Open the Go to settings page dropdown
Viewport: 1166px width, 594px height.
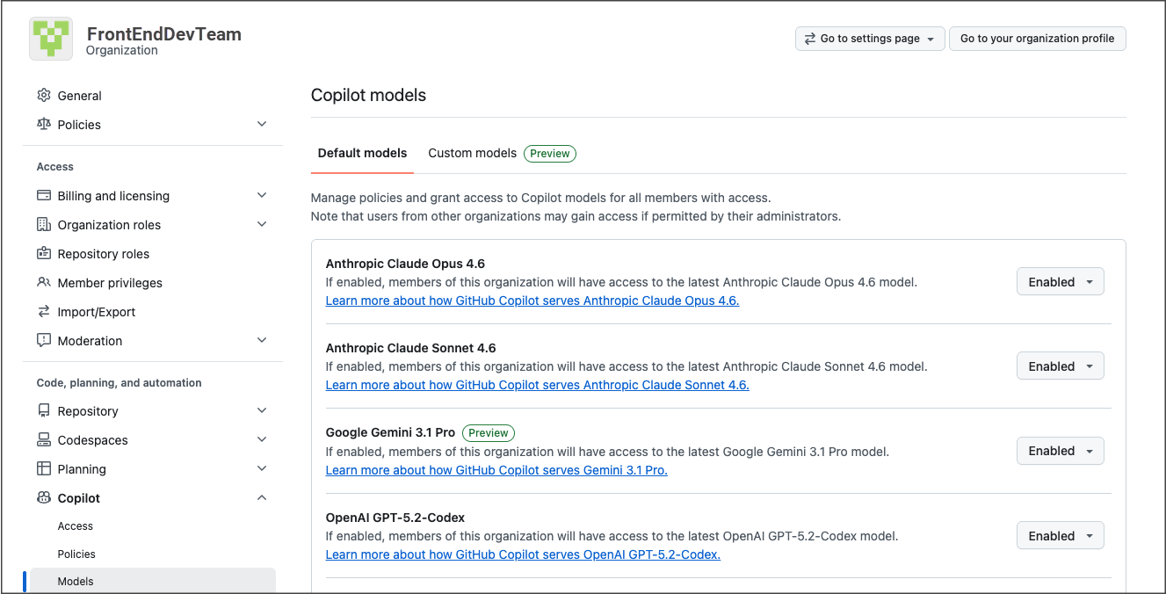(870, 39)
